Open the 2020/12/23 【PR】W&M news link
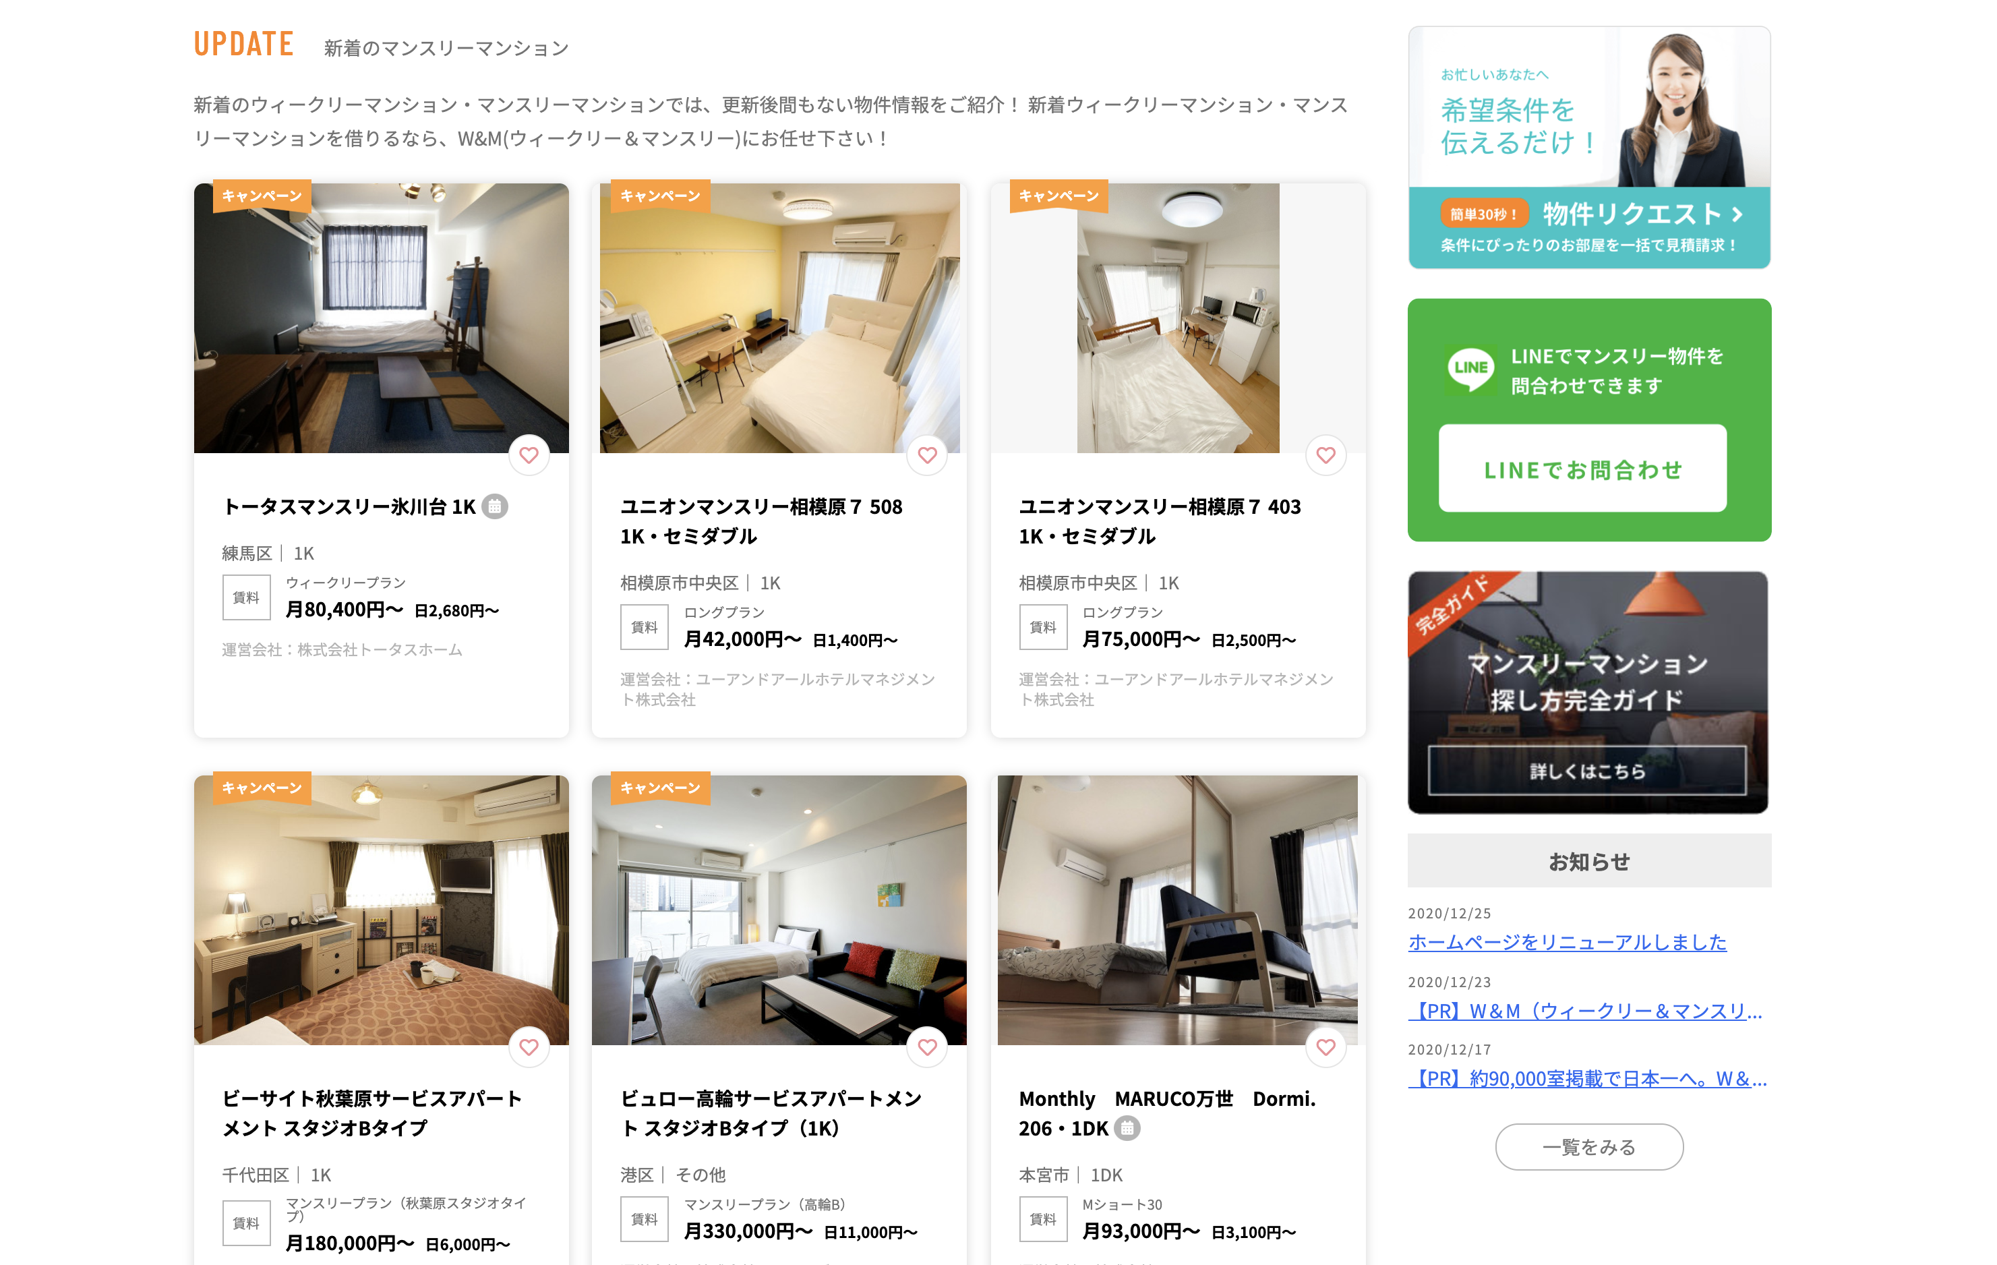This screenshot has width=1997, height=1265. pyautogui.click(x=1586, y=1011)
